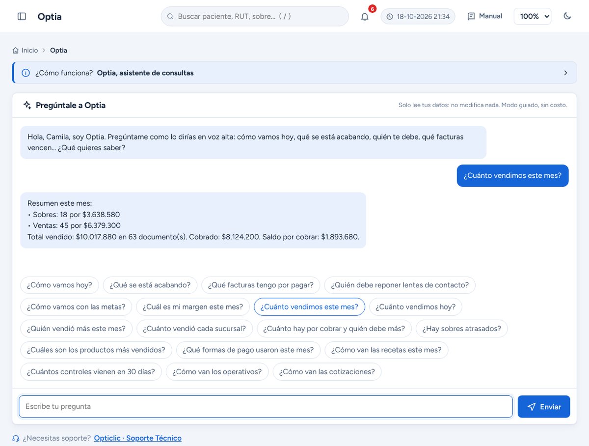Viewport: 589px width, 446px height.
Task: Ask ¿Cuáles son los productos más vendidos?
Action: tap(96, 350)
